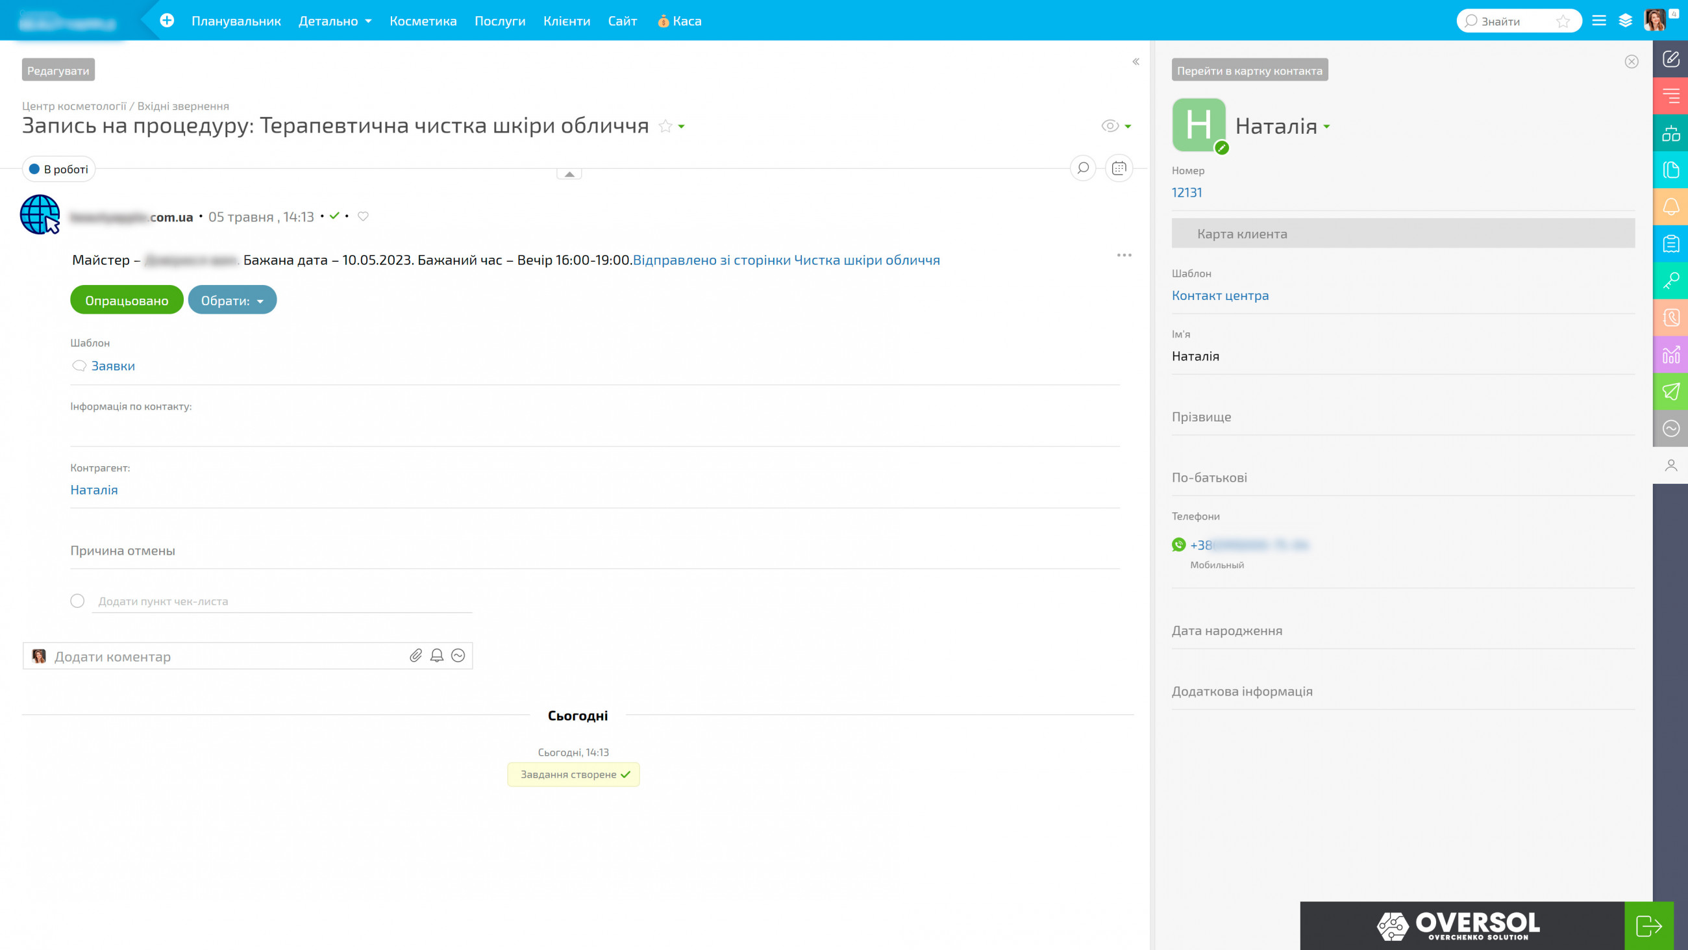Open the Сайт menu
Viewport: 1688px width, 950px height.
(x=623, y=21)
